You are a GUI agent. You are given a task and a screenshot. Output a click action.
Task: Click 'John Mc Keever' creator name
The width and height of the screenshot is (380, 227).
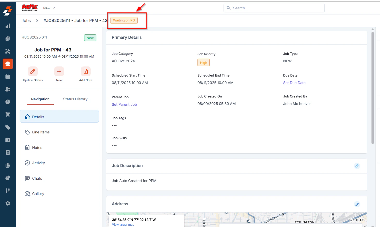pyautogui.click(x=297, y=104)
